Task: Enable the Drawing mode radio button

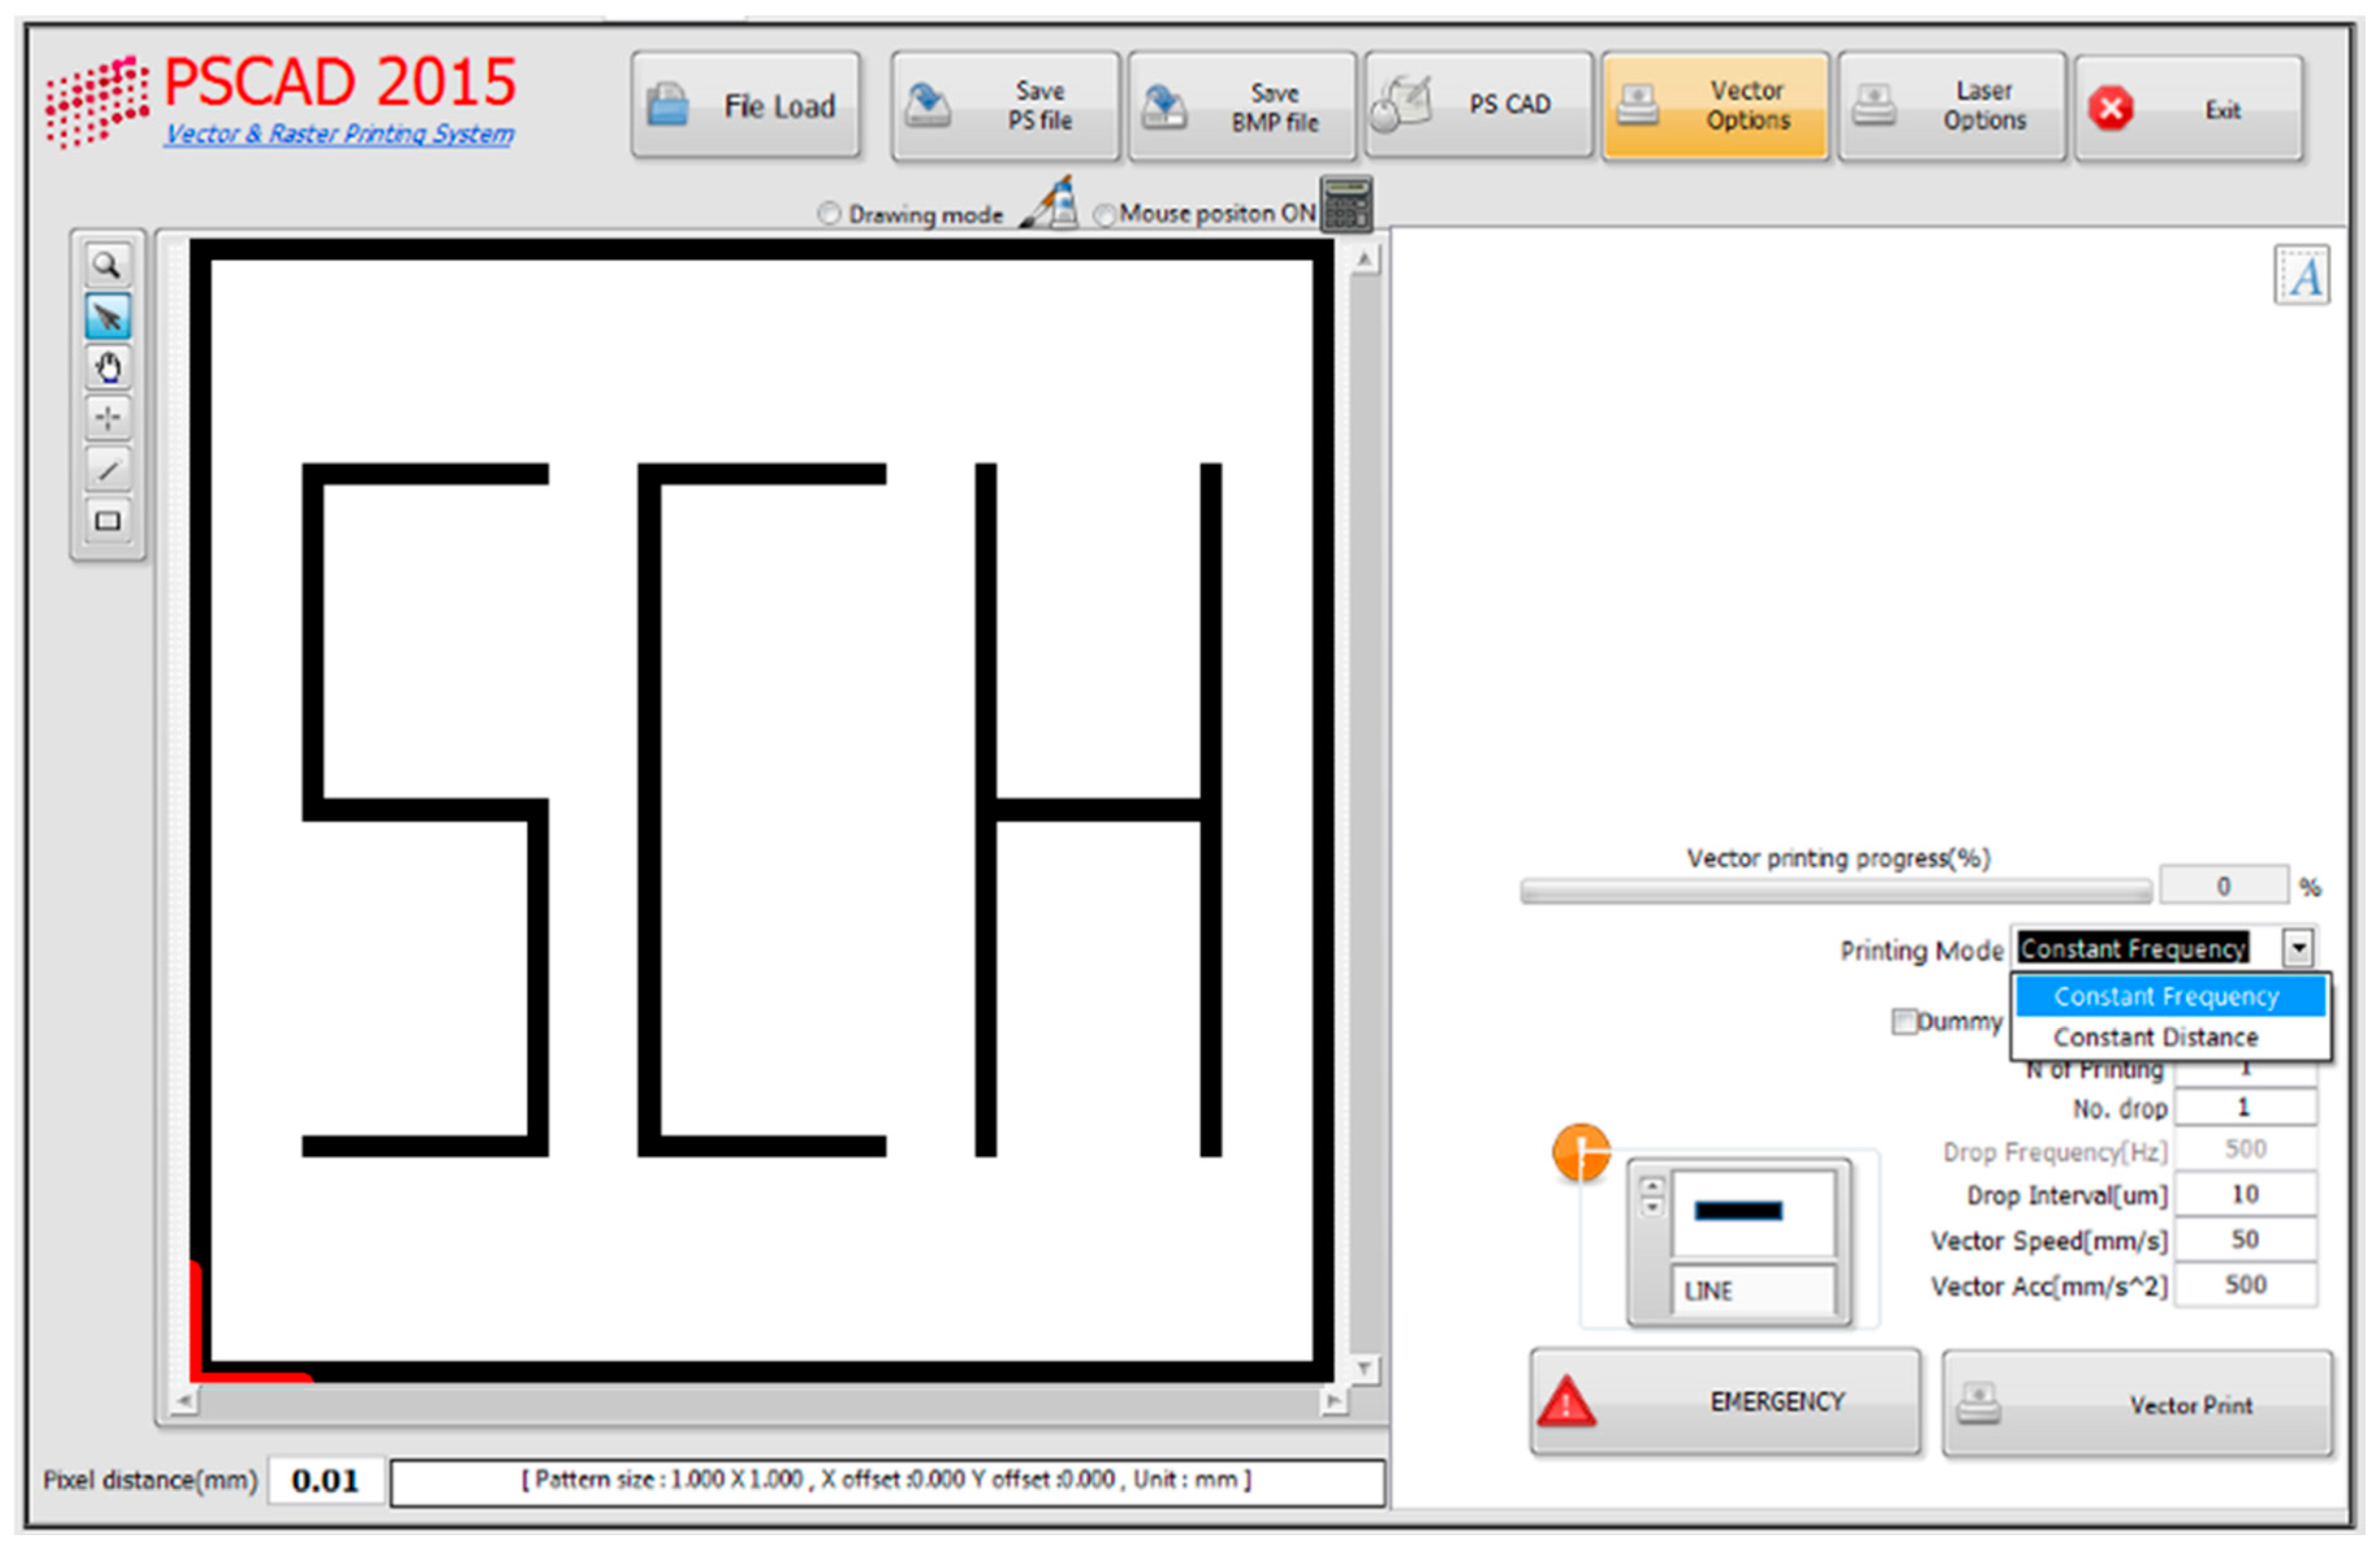Action: pos(829,215)
